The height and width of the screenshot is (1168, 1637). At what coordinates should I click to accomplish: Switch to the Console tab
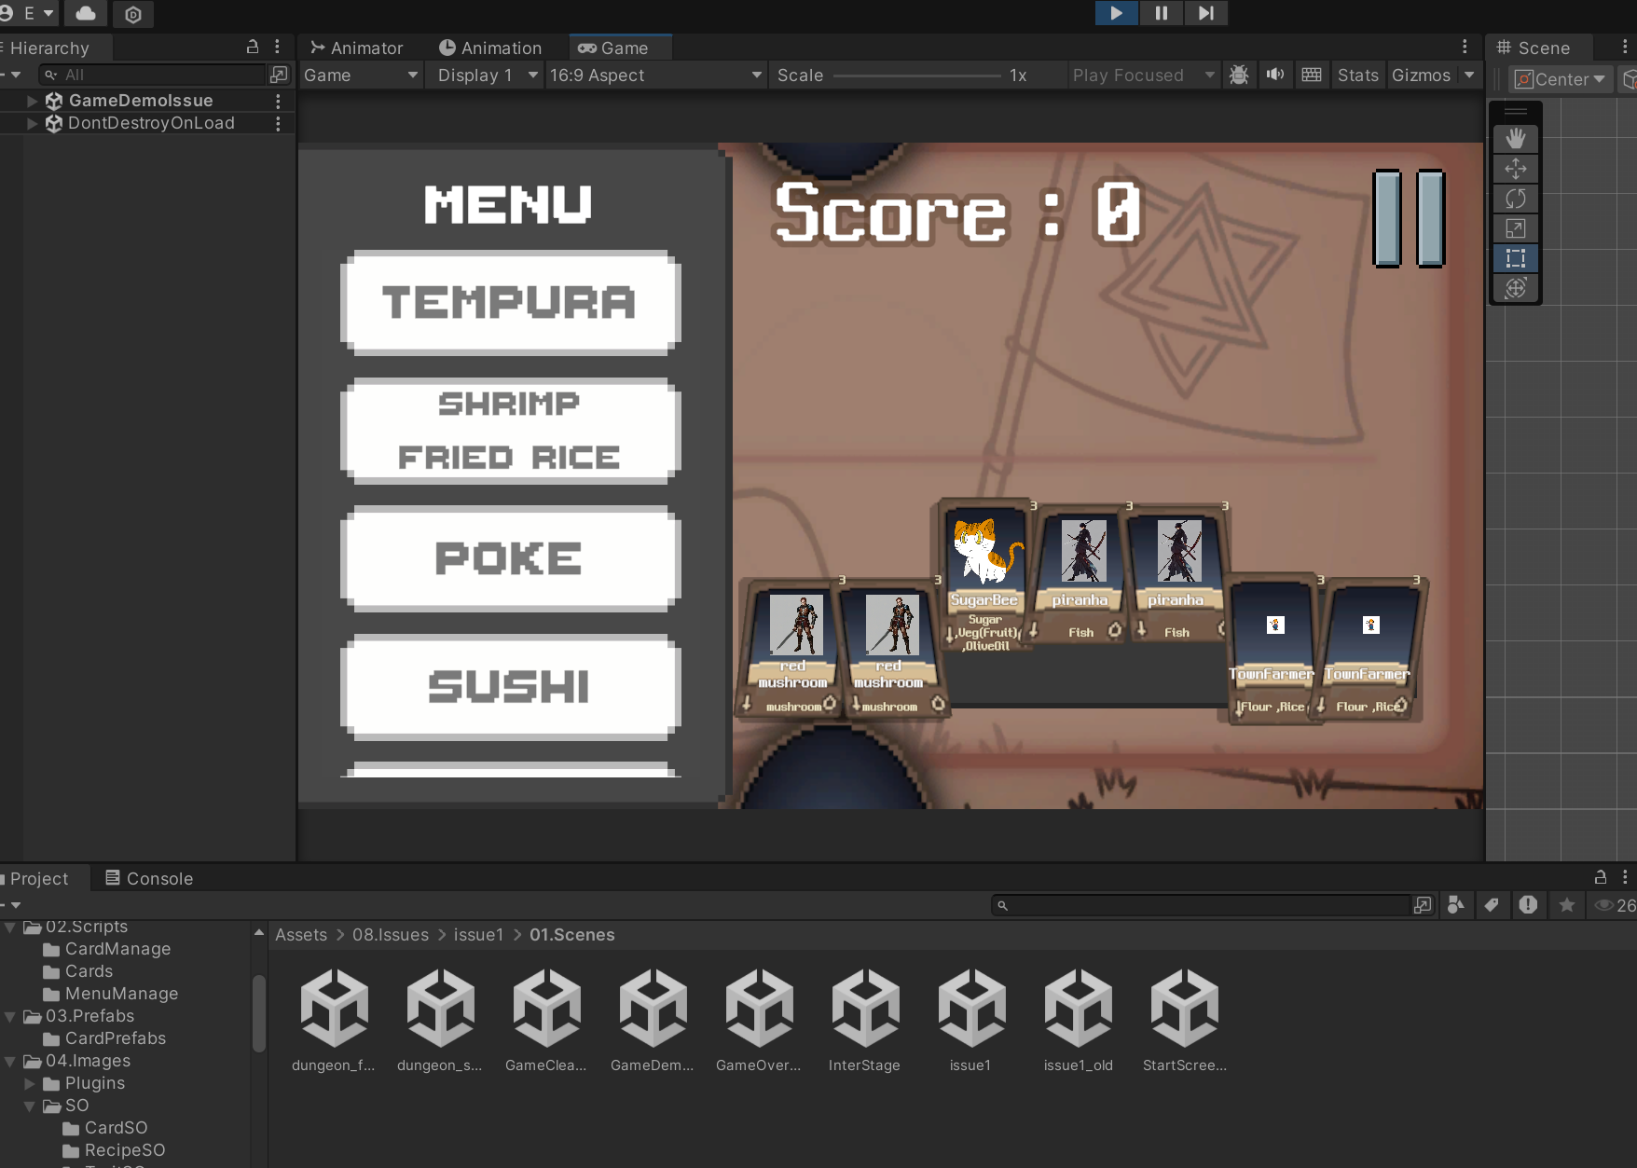click(x=149, y=878)
